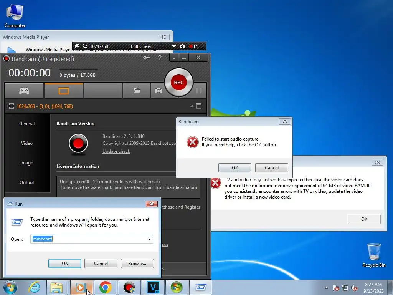
Task: Open the Bandicam register key icon
Action: pyautogui.click(x=147, y=58)
